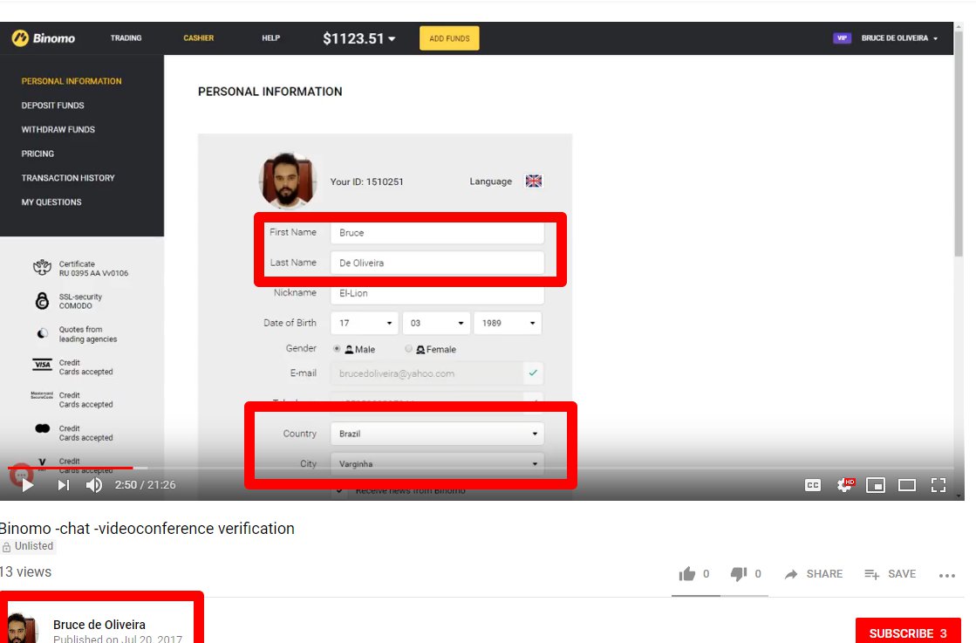Enable miniplayer mode

tap(876, 485)
